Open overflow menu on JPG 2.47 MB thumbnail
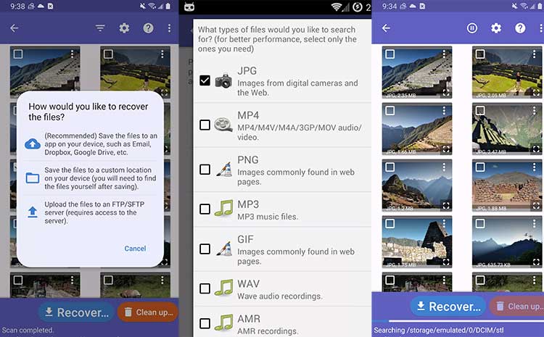The width and height of the screenshot is (544, 337). click(535, 111)
